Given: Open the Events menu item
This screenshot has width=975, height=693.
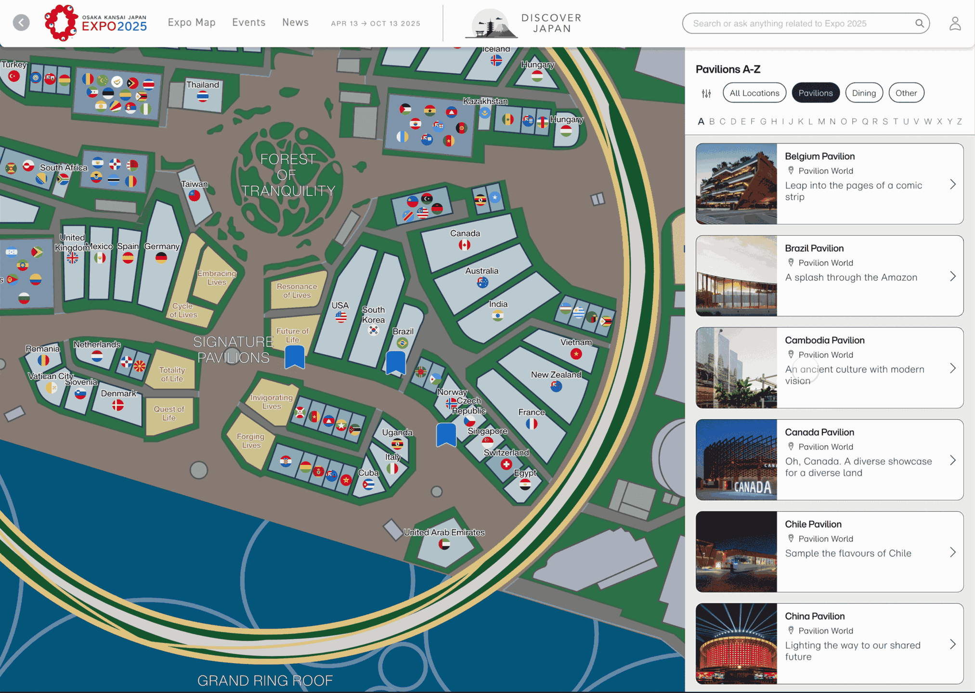Looking at the screenshot, I should click(x=248, y=22).
